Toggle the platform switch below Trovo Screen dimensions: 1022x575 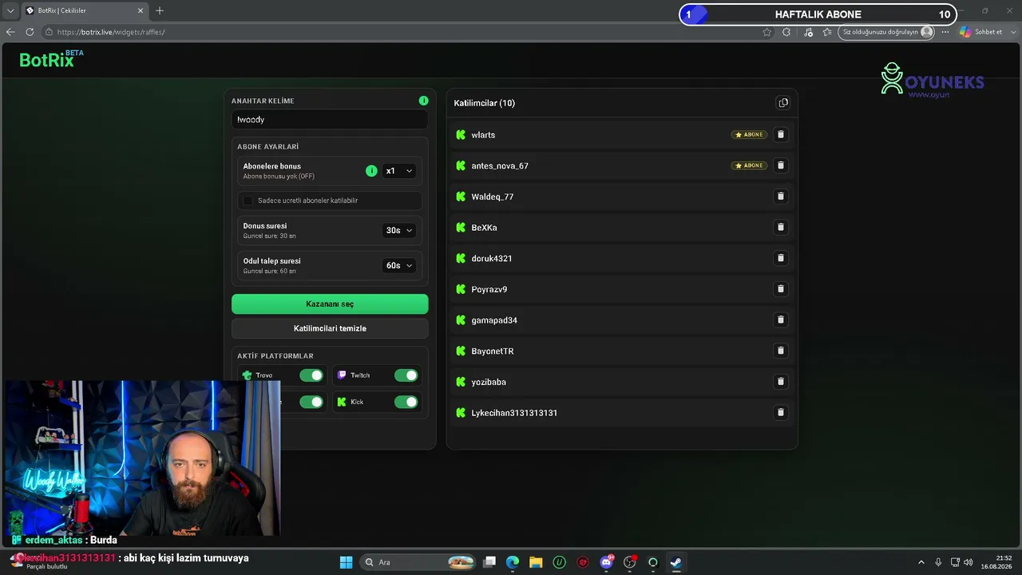(311, 402)
